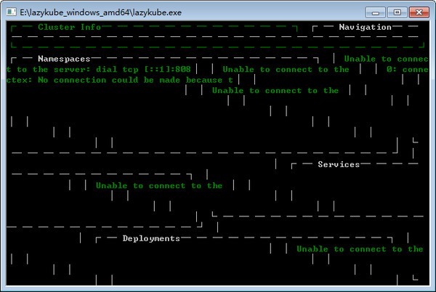This screenshot has width=436, height=292.
Task: Activate the Deployments panel header
Action: click(150, 238)
